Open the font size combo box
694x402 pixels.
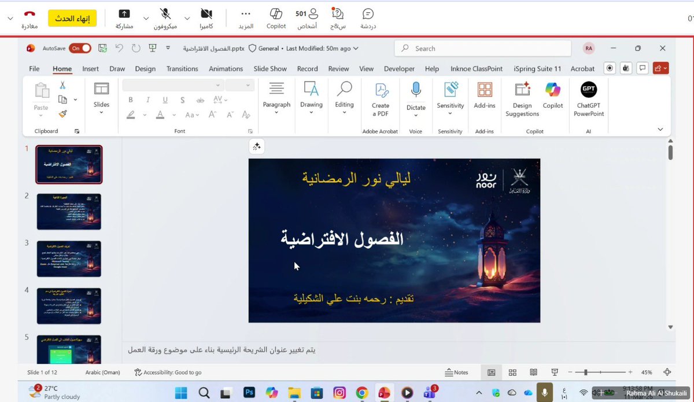(x=240, y=85)
